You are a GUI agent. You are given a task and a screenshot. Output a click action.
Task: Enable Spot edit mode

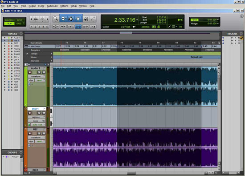(x=20, y=20)
